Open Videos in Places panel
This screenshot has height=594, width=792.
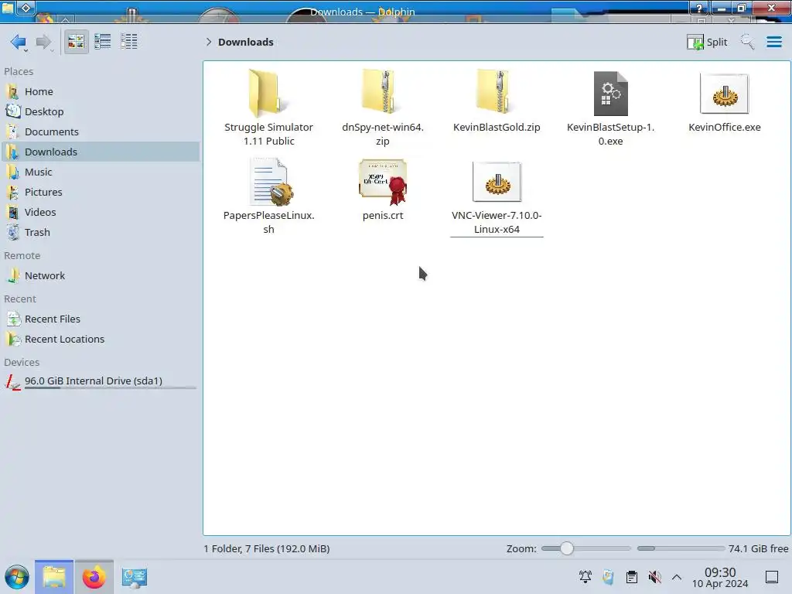click(x=101, y=213)
